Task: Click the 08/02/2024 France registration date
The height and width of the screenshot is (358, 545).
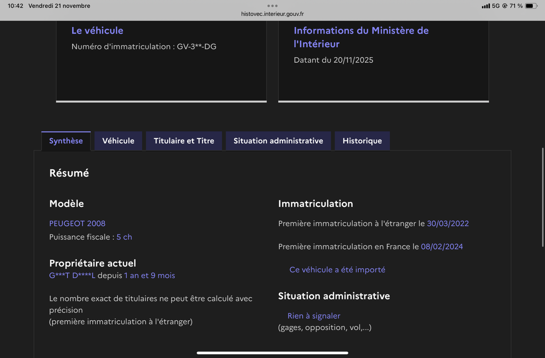Action: 442,247
